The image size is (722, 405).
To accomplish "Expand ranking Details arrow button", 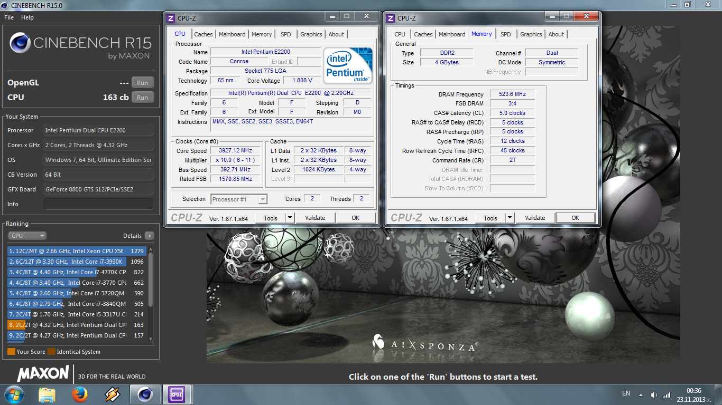I will [x=150, y=236].
